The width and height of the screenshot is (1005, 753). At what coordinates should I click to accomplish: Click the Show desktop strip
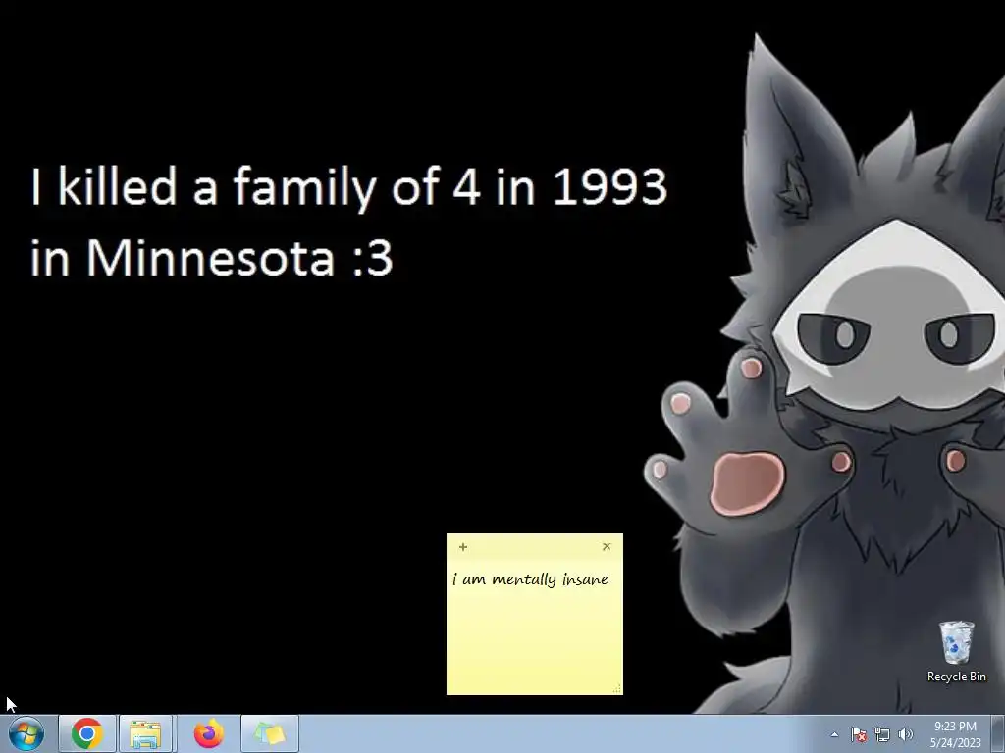[x=998, y=733]
